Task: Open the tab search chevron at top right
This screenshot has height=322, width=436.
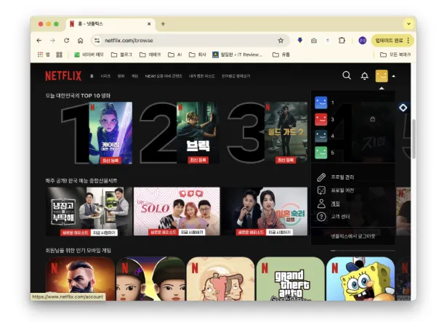Action: [408, 24]
